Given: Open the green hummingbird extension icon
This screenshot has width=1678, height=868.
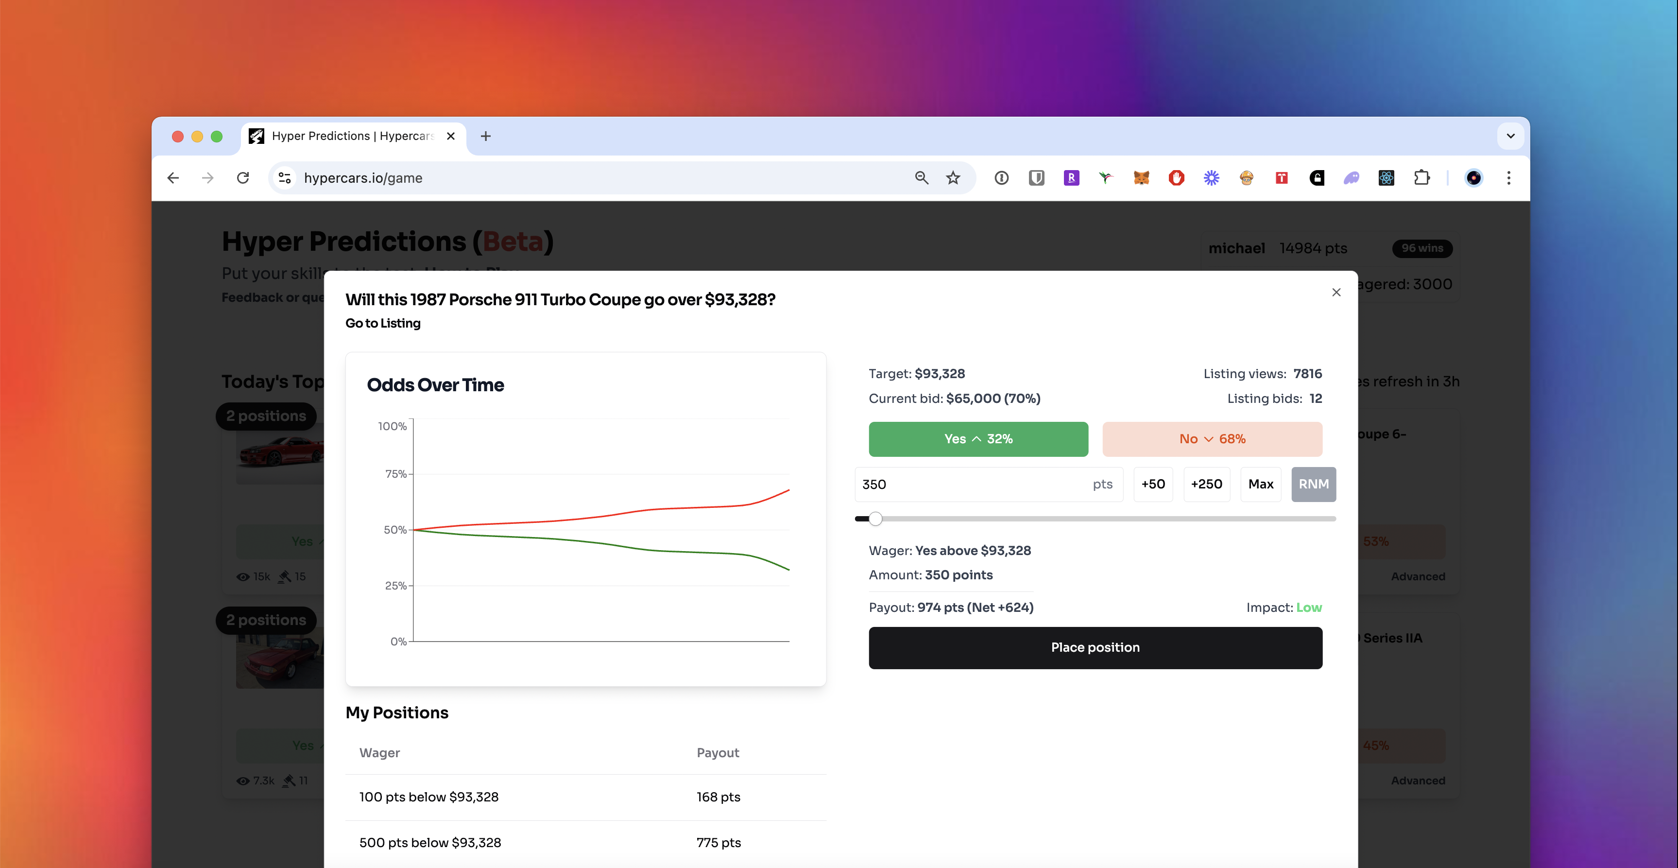Looking at the screenshot, I should click(x=1106, y=178).
